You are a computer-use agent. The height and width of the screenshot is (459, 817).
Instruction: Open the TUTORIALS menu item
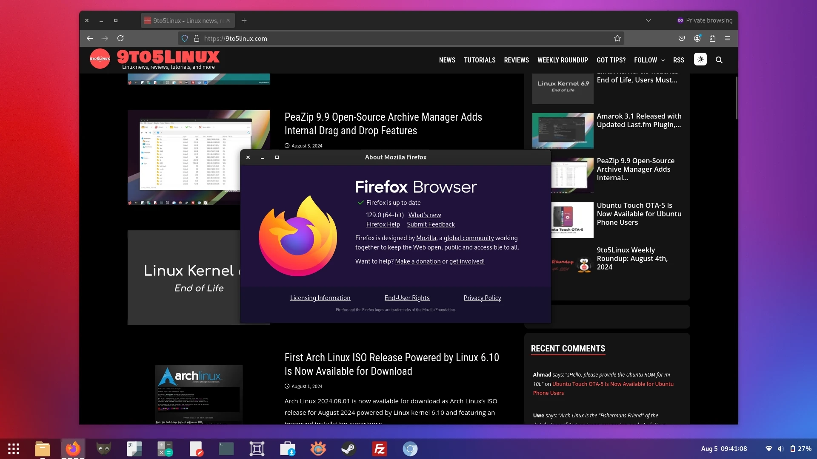click(x=480, y=60)
